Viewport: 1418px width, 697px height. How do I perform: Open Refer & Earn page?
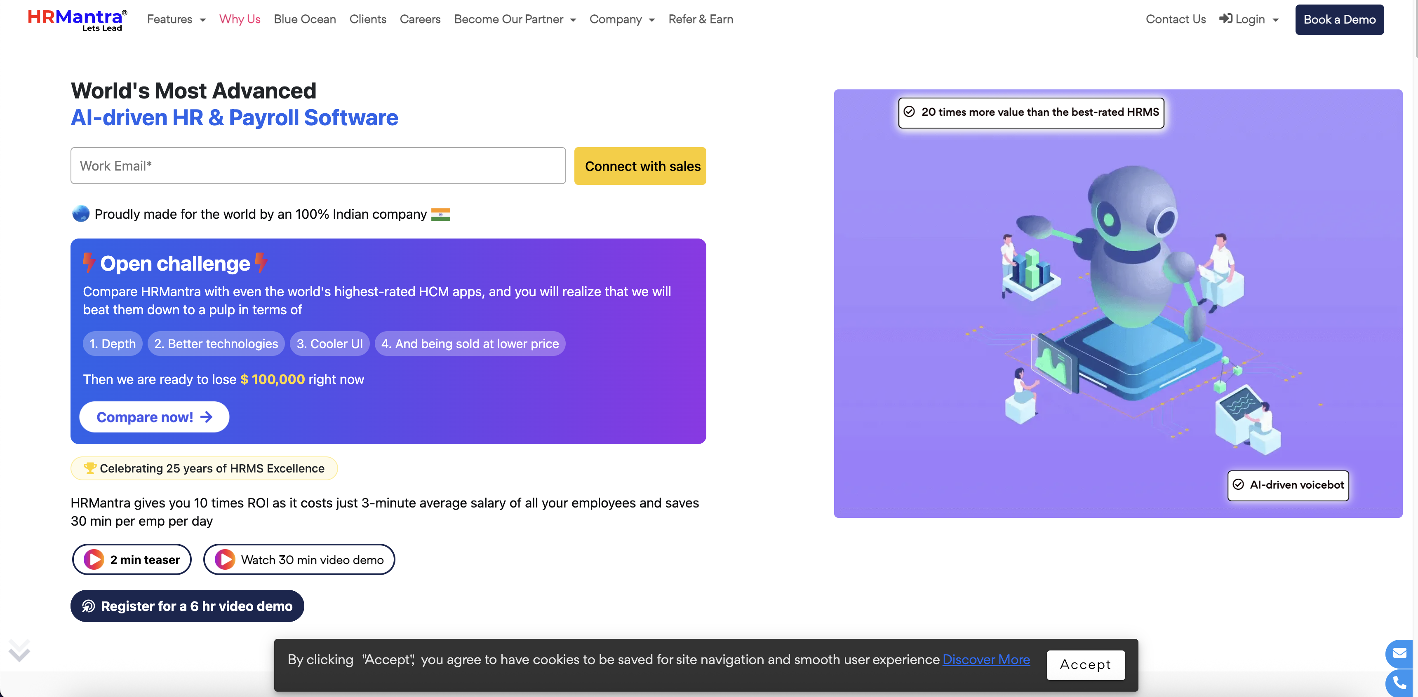click(700, 19)
